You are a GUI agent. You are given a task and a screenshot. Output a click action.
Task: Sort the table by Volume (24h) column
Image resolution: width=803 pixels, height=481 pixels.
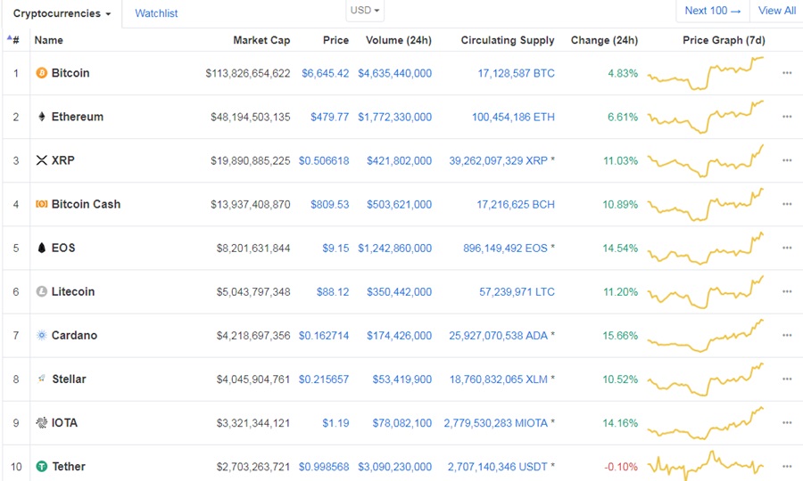tap(399, 40)
